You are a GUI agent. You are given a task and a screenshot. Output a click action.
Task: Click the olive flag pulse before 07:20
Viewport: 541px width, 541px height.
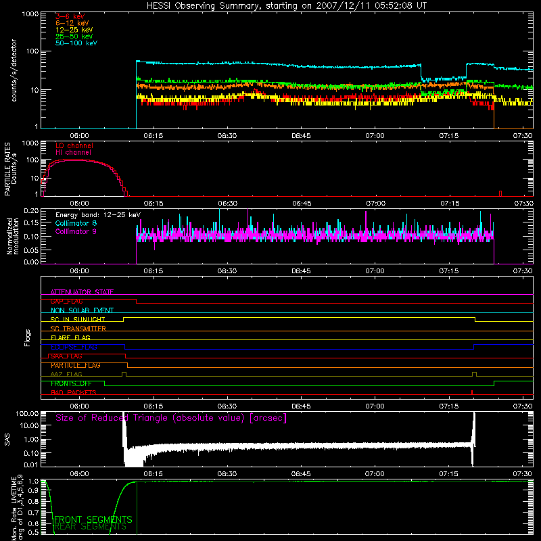coord(474,375)
